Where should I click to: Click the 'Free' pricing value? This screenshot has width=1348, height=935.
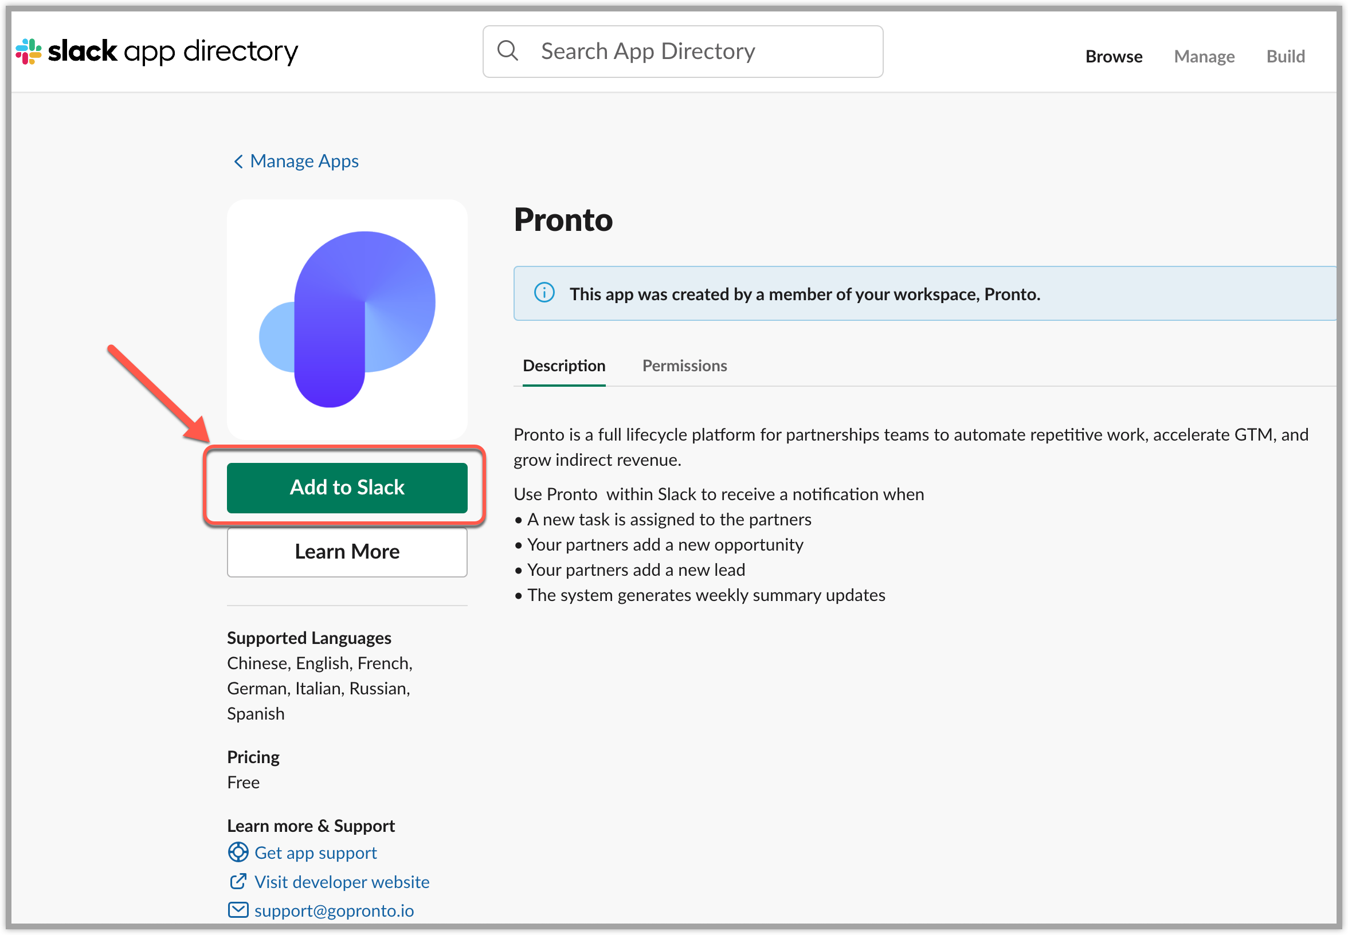(x=243, y=783)
